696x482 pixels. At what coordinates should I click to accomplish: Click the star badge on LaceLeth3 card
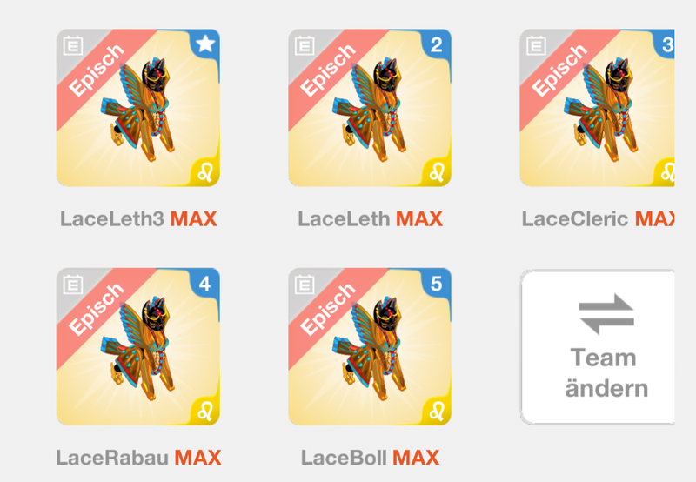205,44
